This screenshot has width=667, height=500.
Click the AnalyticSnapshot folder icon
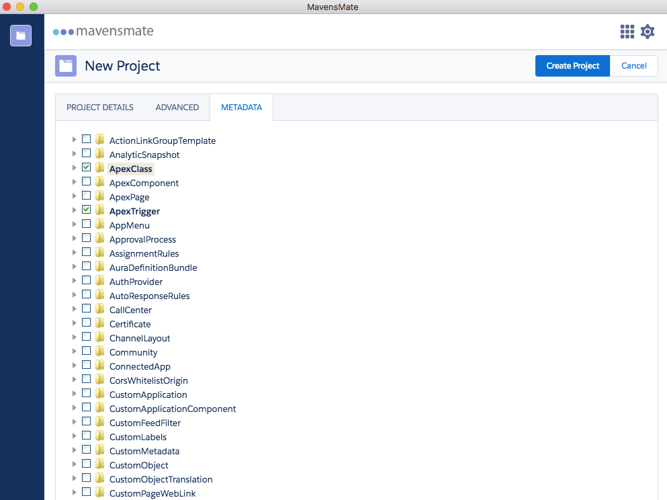99,153
